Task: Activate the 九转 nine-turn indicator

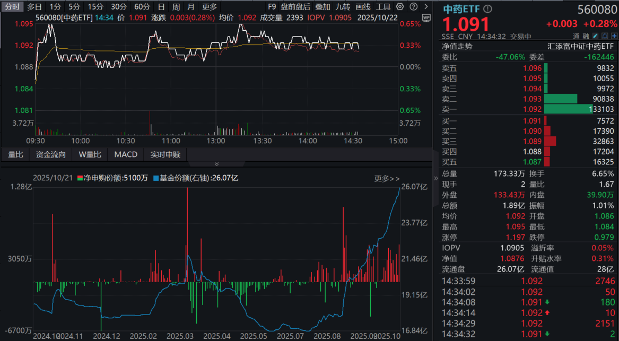Action: click(x=343, y=6)
